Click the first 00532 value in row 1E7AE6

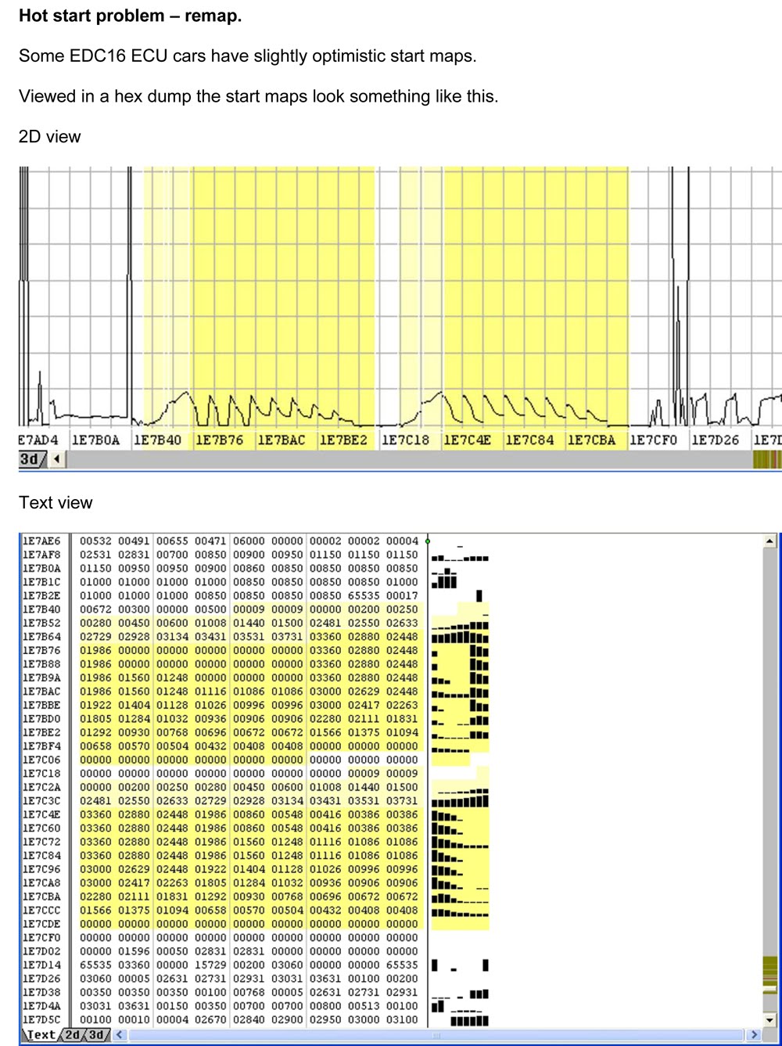[x=95, y=541]
